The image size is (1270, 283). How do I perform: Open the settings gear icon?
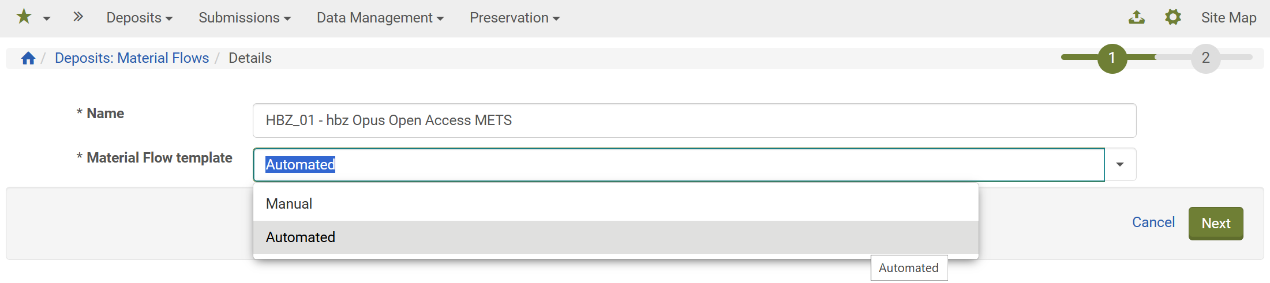point(1172,17)
